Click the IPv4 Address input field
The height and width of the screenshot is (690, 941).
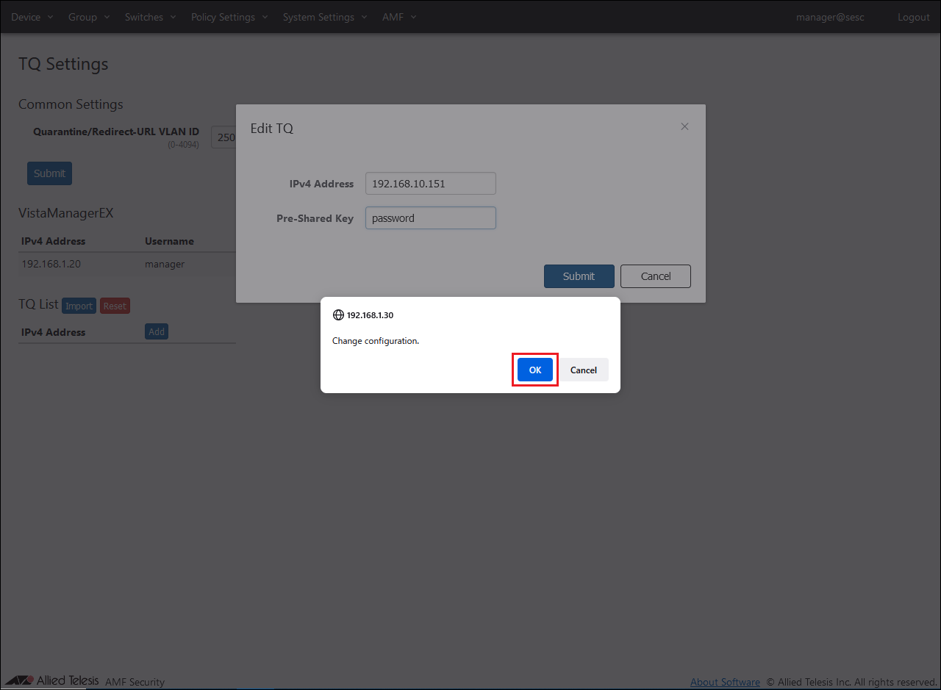[x=430, y=184]
